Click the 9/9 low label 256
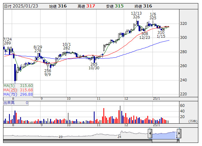 (x=48, y=71)
